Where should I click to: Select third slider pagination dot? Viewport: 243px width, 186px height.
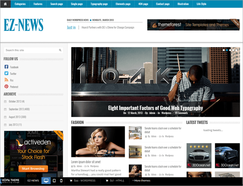[230, 50]
